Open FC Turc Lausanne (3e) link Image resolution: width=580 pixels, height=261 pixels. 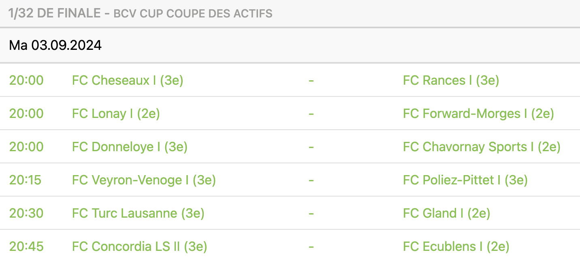tap(138, 213)
